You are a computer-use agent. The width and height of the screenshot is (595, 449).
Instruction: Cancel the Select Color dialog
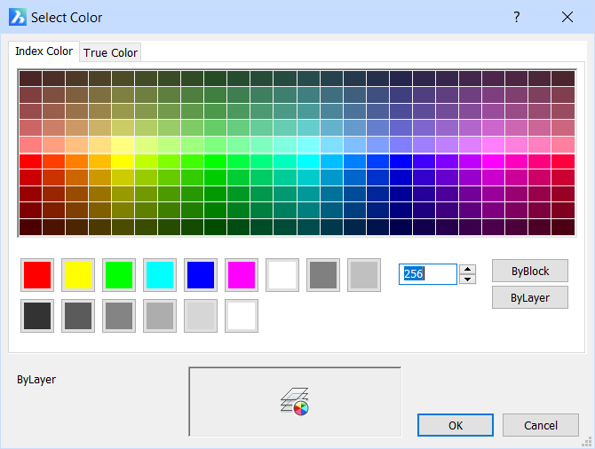tap(540, 425)
